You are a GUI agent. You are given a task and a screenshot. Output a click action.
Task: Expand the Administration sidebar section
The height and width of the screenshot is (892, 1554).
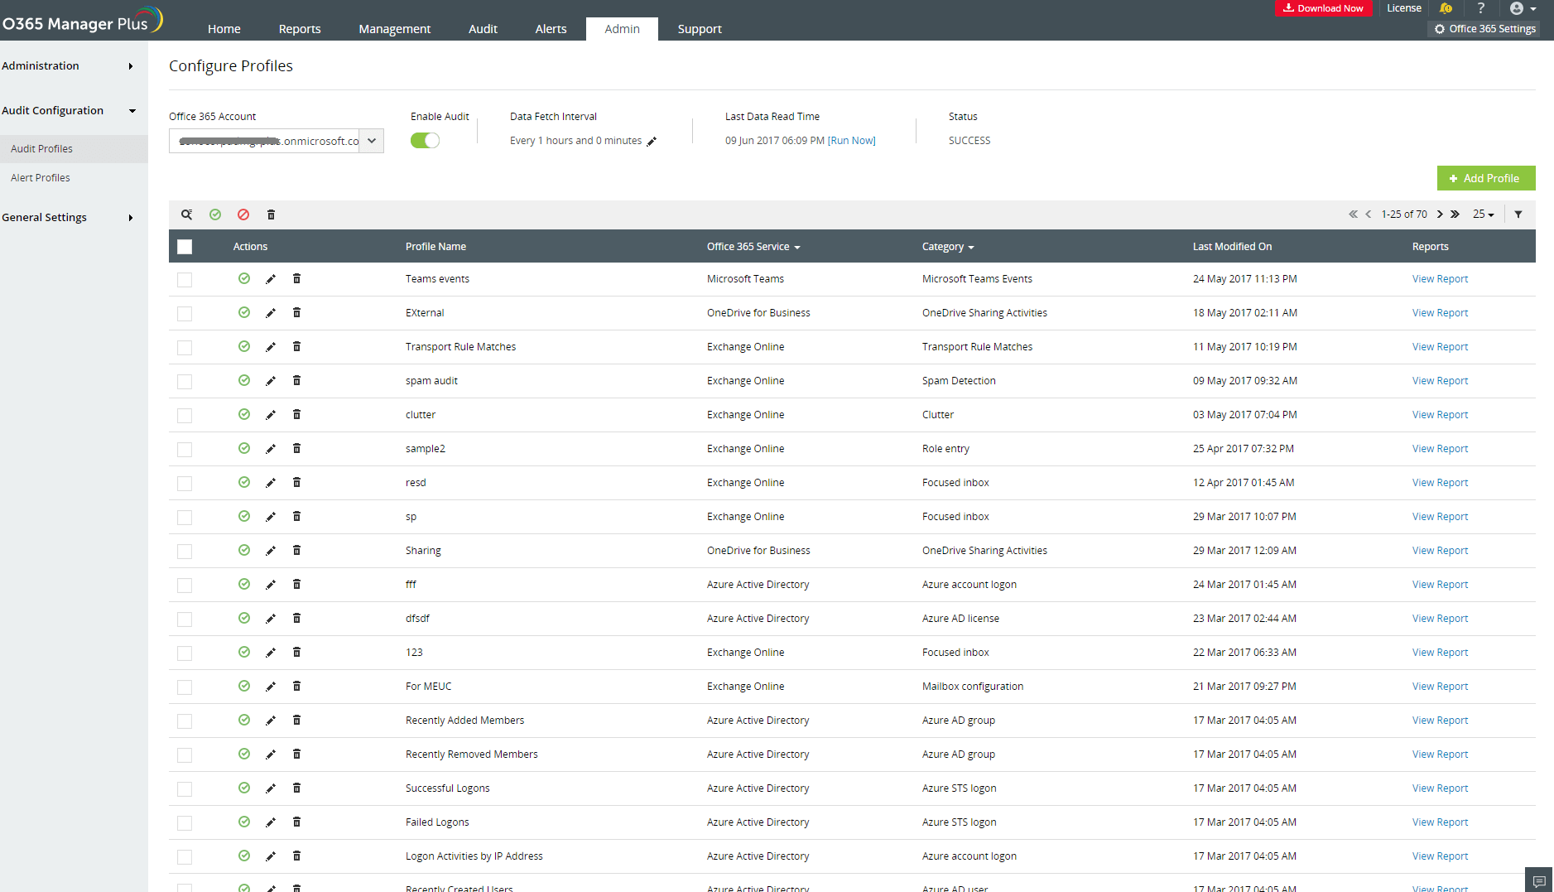point(68,66)
